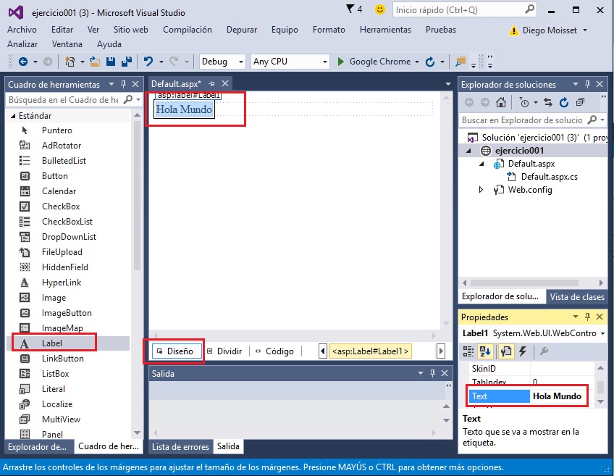
Task: Open Default.aspx.cs in the solution tree
Action: coord(549,177)
